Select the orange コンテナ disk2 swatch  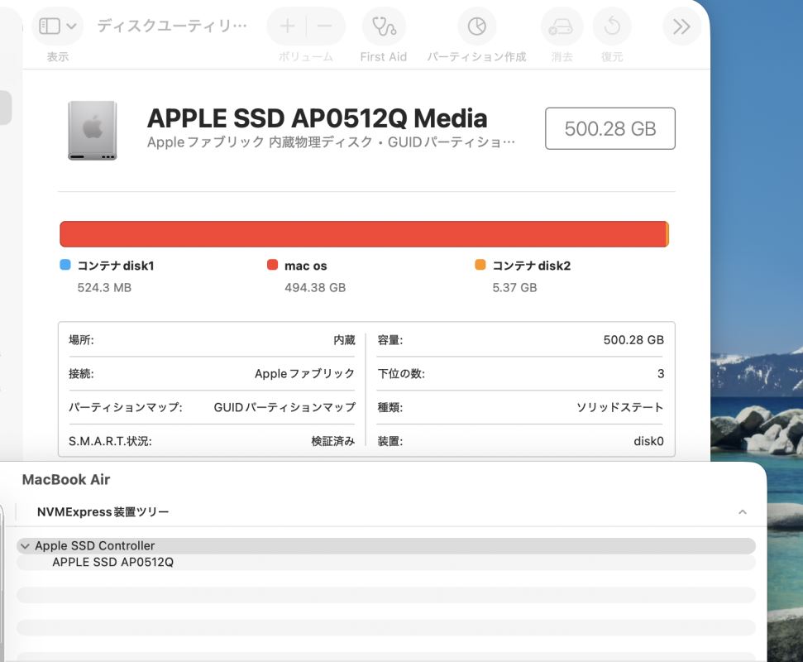tap(480, 266)
